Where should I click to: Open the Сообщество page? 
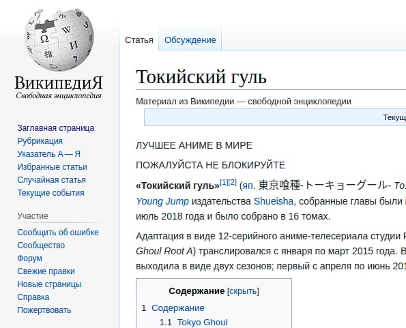(x=41, y=245)
